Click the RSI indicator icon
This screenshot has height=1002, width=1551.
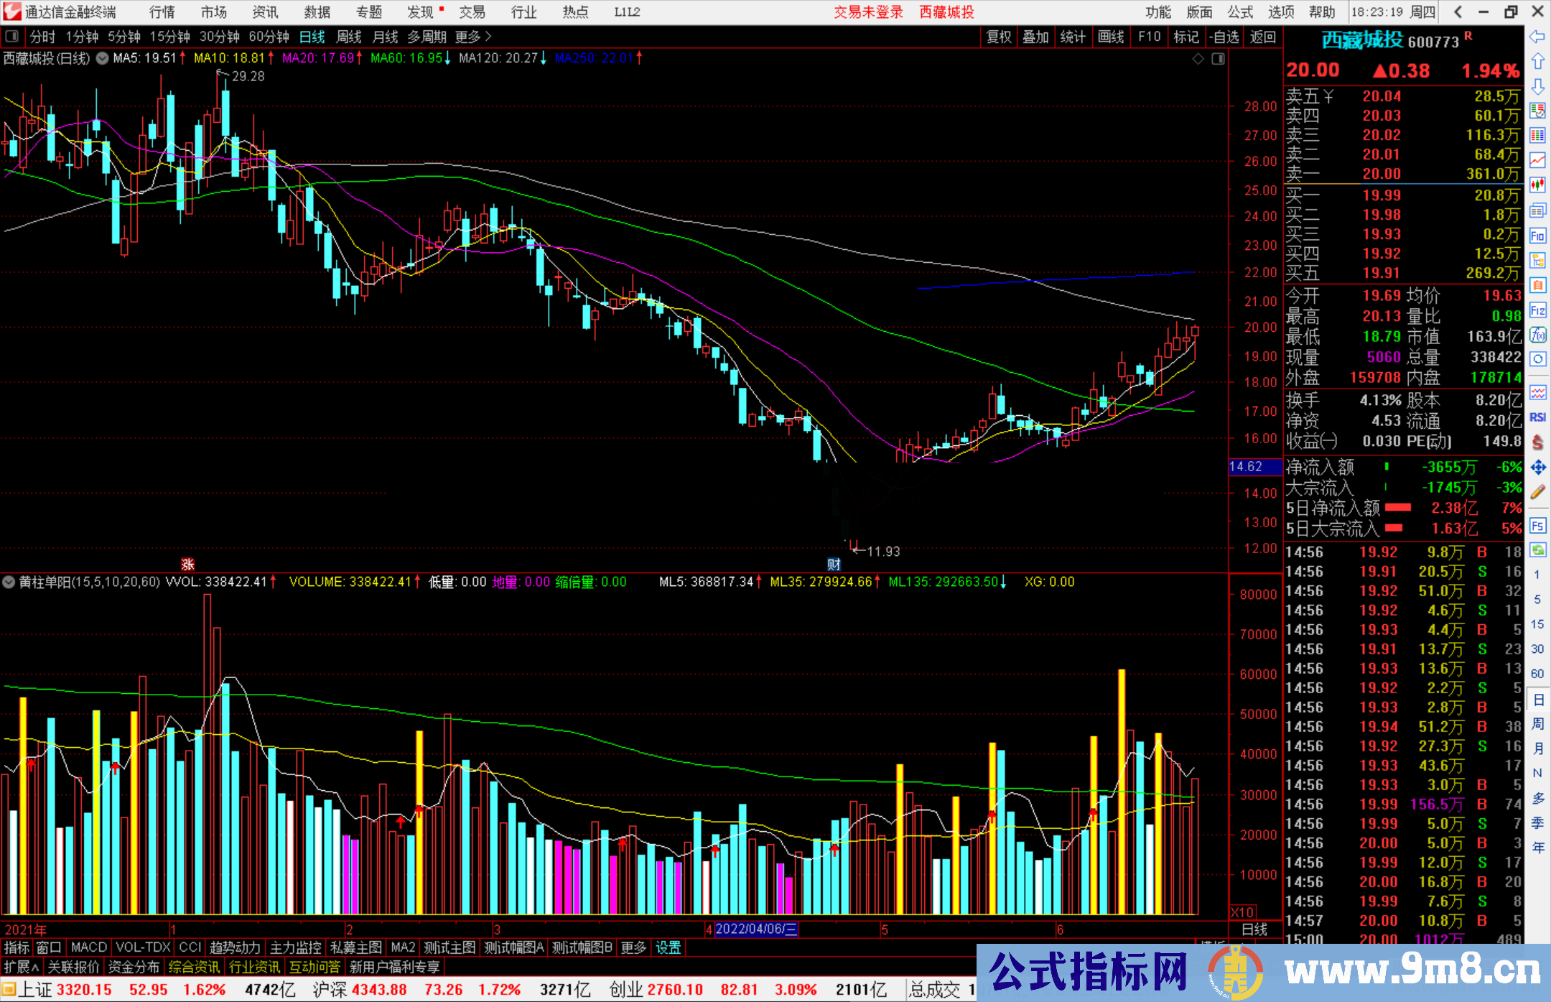coord(1537,417)
